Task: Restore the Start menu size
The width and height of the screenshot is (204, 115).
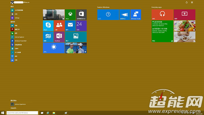Action: pyautogui.click(x=192, y=2)
